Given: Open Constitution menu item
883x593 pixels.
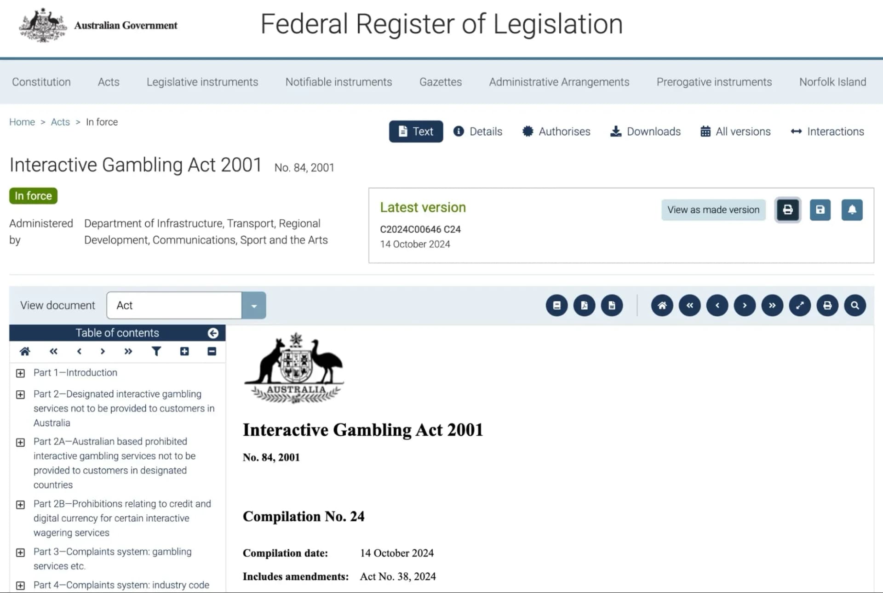Looking at the screenshot, I should click(x=41, y=82).
